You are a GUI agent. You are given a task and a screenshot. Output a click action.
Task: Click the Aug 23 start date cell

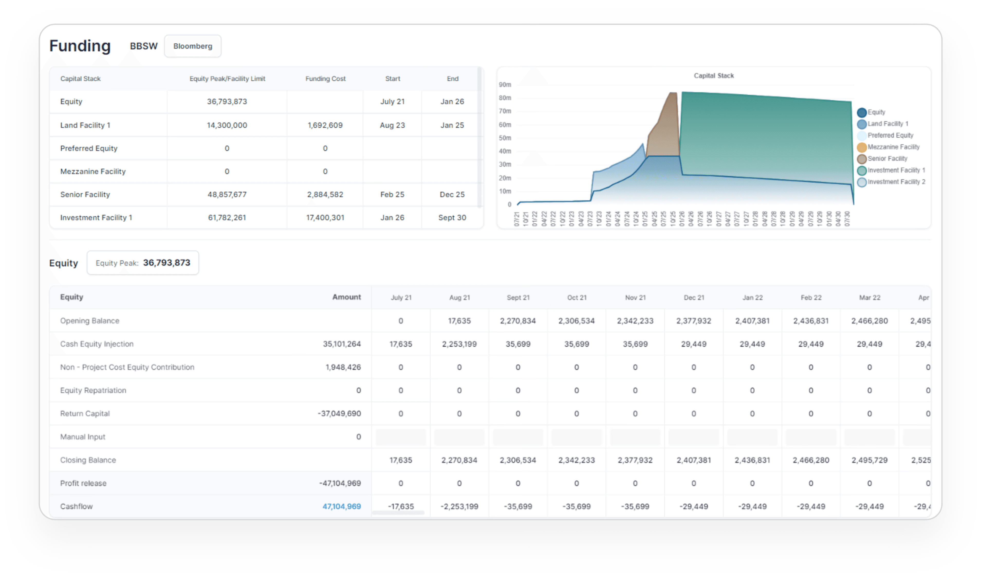392,125
